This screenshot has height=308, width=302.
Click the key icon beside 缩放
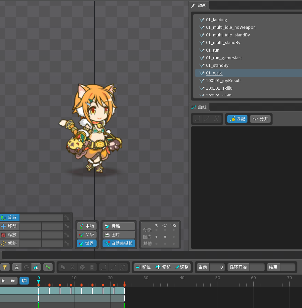click(67, 235)
